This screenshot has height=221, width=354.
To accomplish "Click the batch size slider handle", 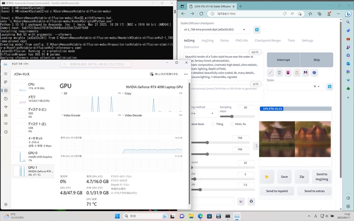I will pyautogui.click(x=195, y=179).
